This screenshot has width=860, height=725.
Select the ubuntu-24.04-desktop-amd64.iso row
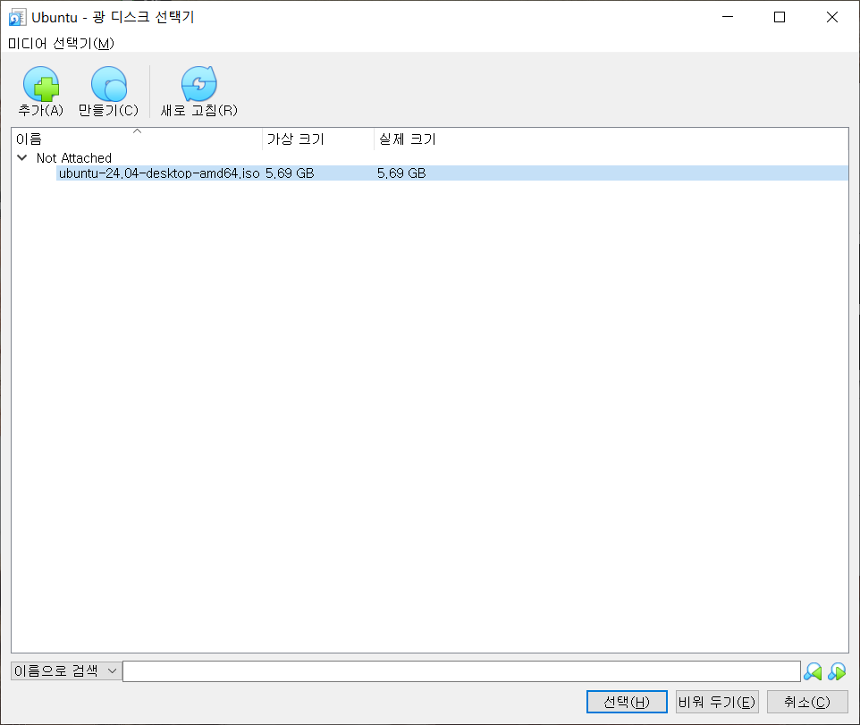click(x=452, y=173)
